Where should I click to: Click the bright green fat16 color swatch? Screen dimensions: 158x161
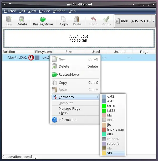104,106
